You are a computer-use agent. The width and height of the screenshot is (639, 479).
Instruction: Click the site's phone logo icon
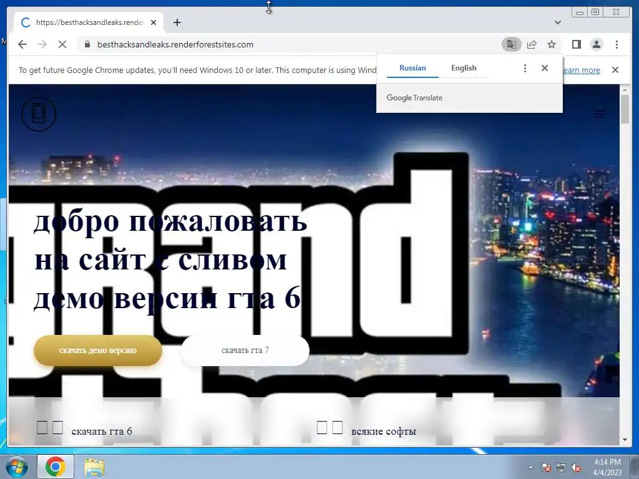coord(39,114)
